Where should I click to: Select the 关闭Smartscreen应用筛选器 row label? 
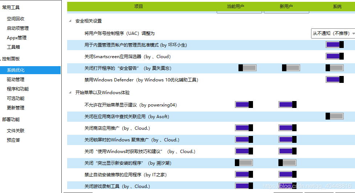click(127, 57)
